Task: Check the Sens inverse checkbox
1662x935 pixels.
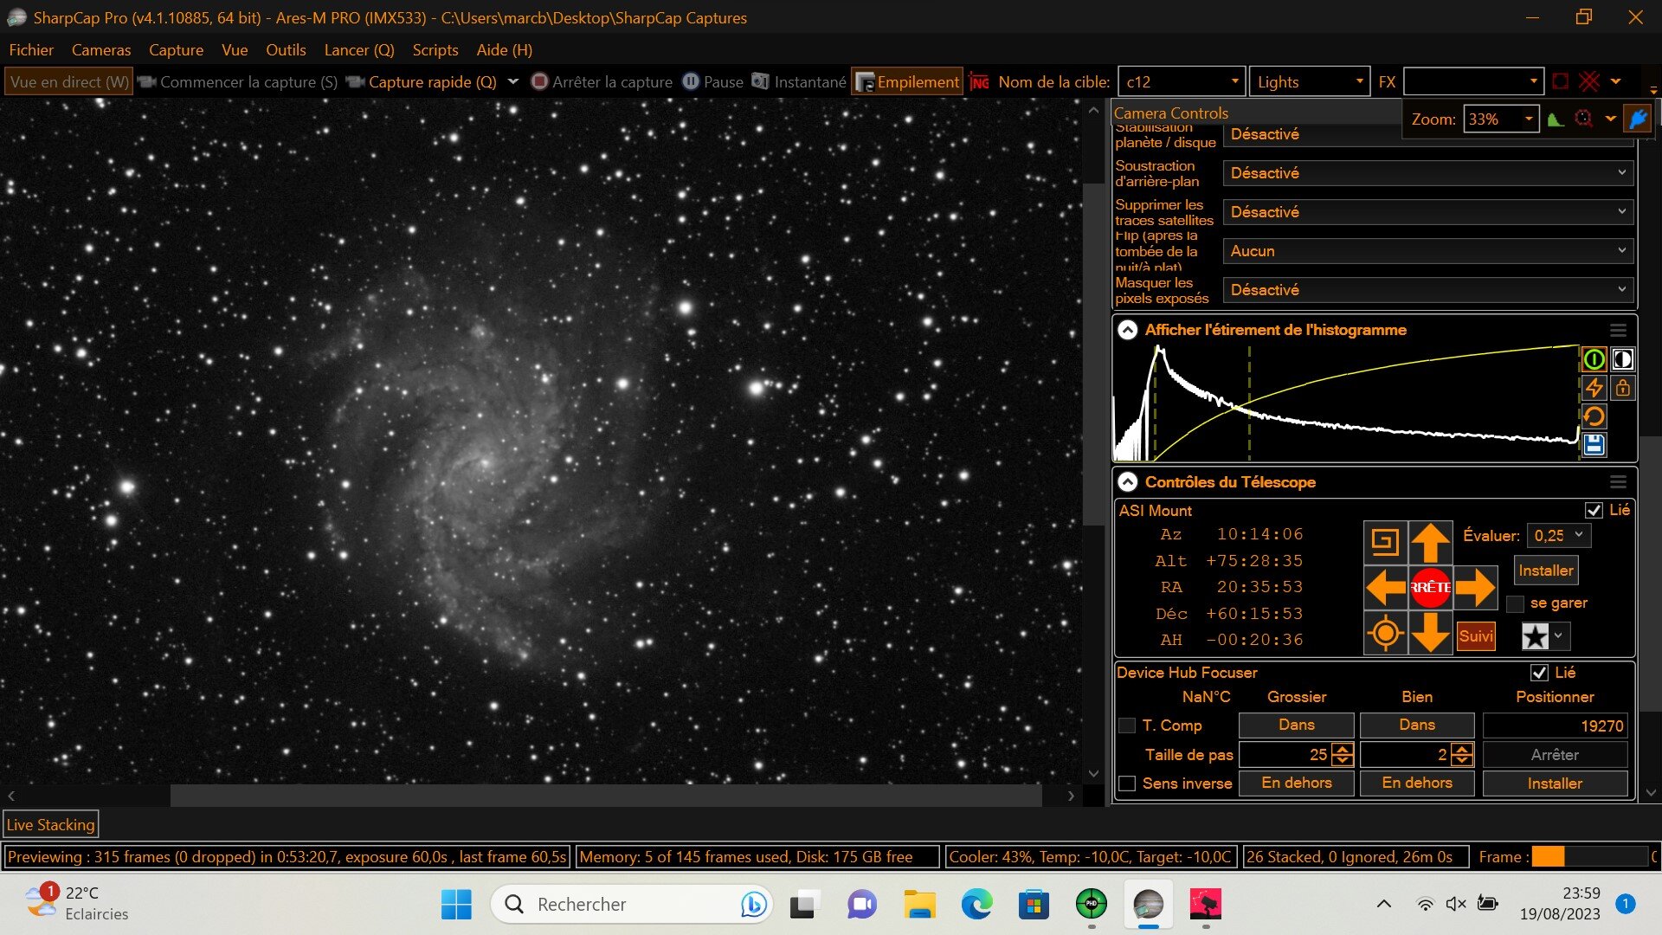Action: tap(1127, 783)
